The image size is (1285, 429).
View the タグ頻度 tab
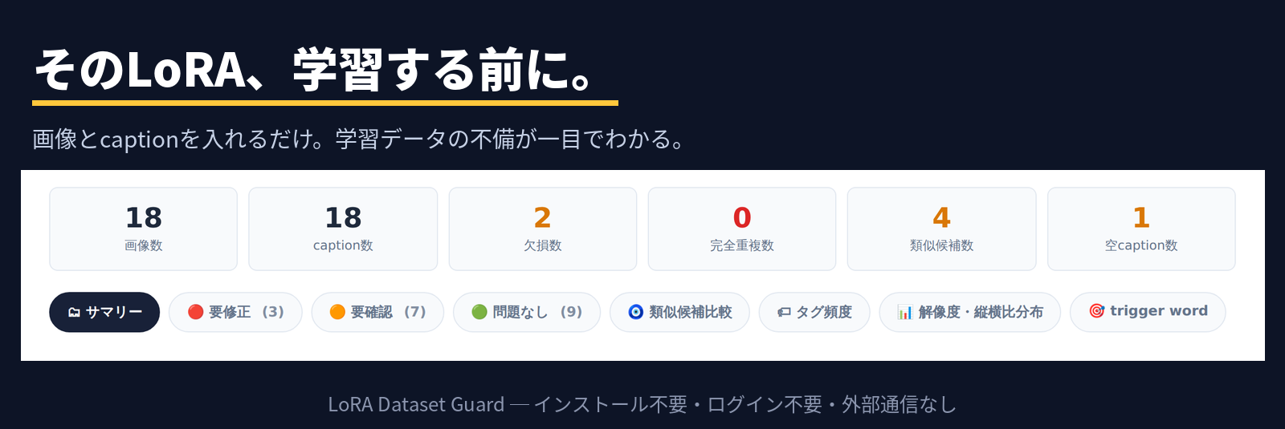pyautogui.click(x=814, y=312)
